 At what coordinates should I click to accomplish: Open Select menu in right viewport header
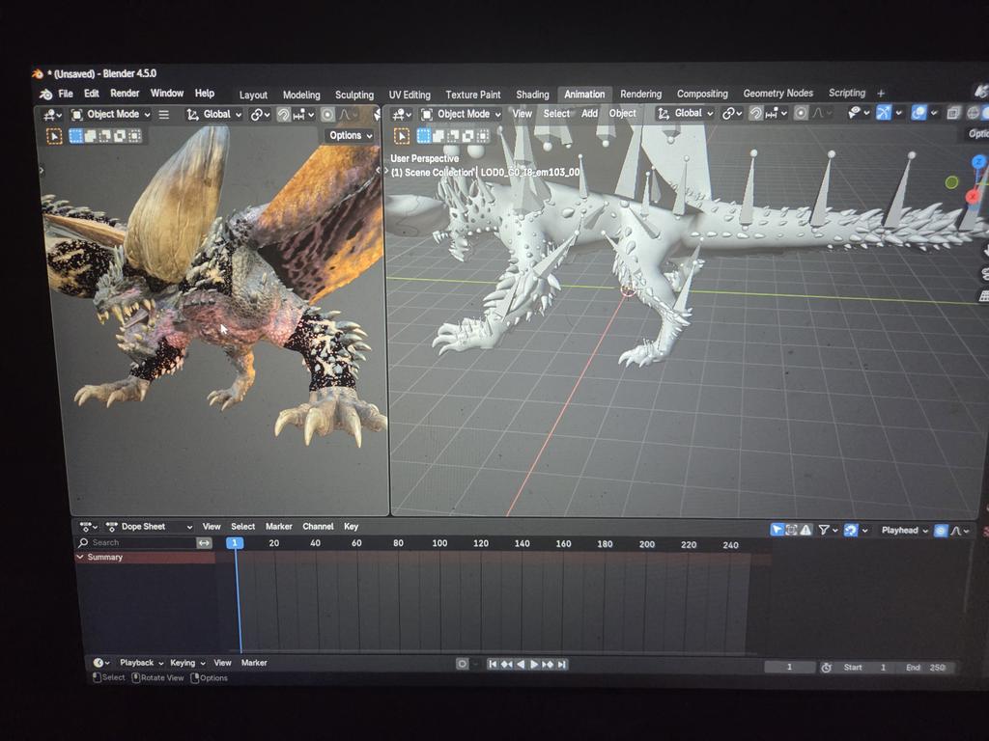(556, 114)
